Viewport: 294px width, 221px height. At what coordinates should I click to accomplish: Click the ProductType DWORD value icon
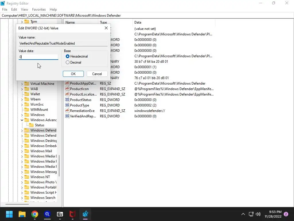click(x=67, y=105)
